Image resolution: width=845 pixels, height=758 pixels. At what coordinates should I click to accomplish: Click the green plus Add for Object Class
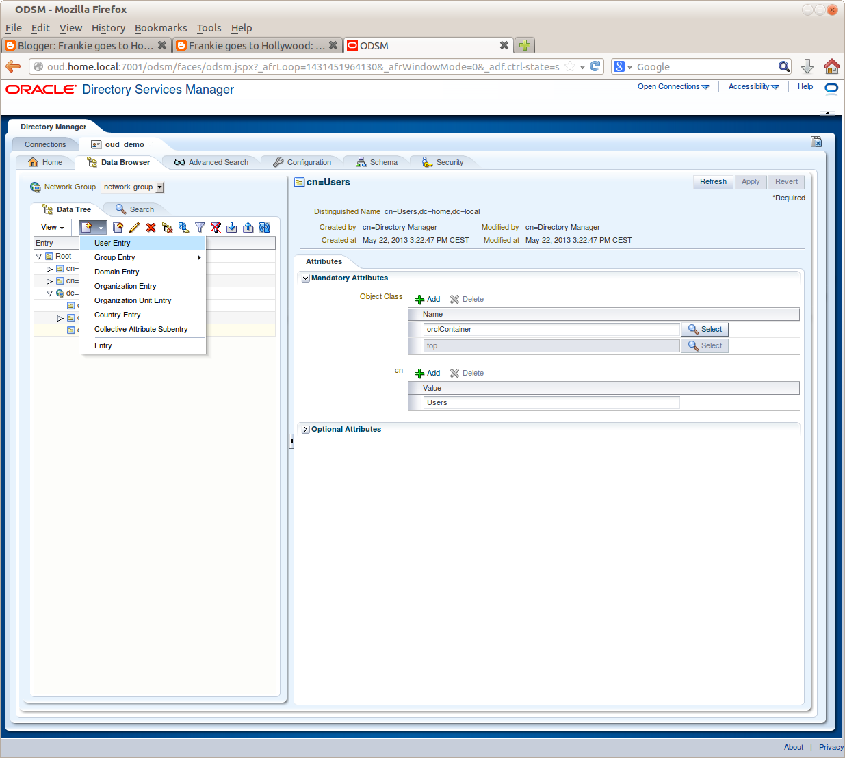point(428,300)
